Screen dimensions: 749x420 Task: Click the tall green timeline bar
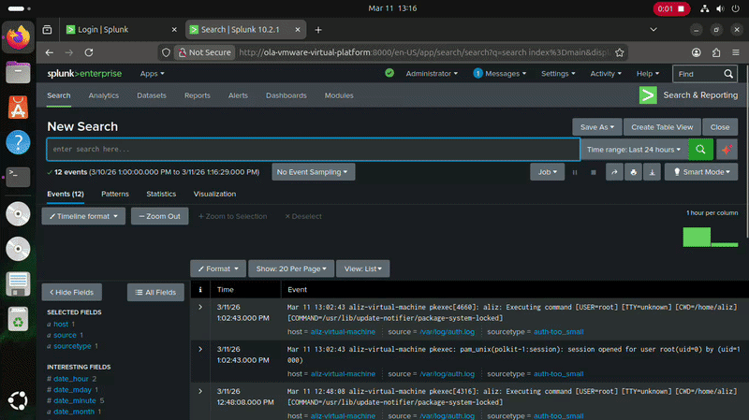697,238
